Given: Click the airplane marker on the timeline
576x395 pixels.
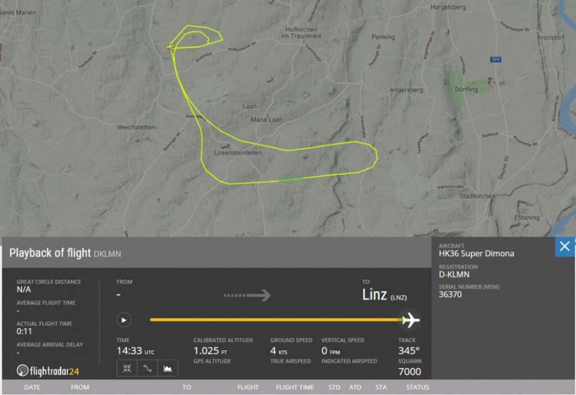Looking at the screenshot, I should coord(410,320).
